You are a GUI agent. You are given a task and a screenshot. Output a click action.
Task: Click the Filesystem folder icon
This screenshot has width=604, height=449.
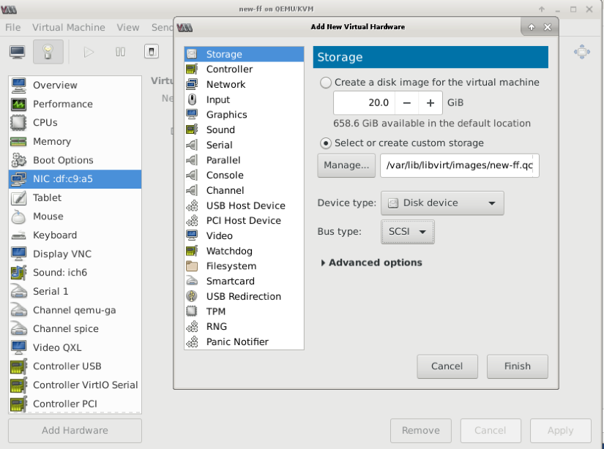coord(192,266)
